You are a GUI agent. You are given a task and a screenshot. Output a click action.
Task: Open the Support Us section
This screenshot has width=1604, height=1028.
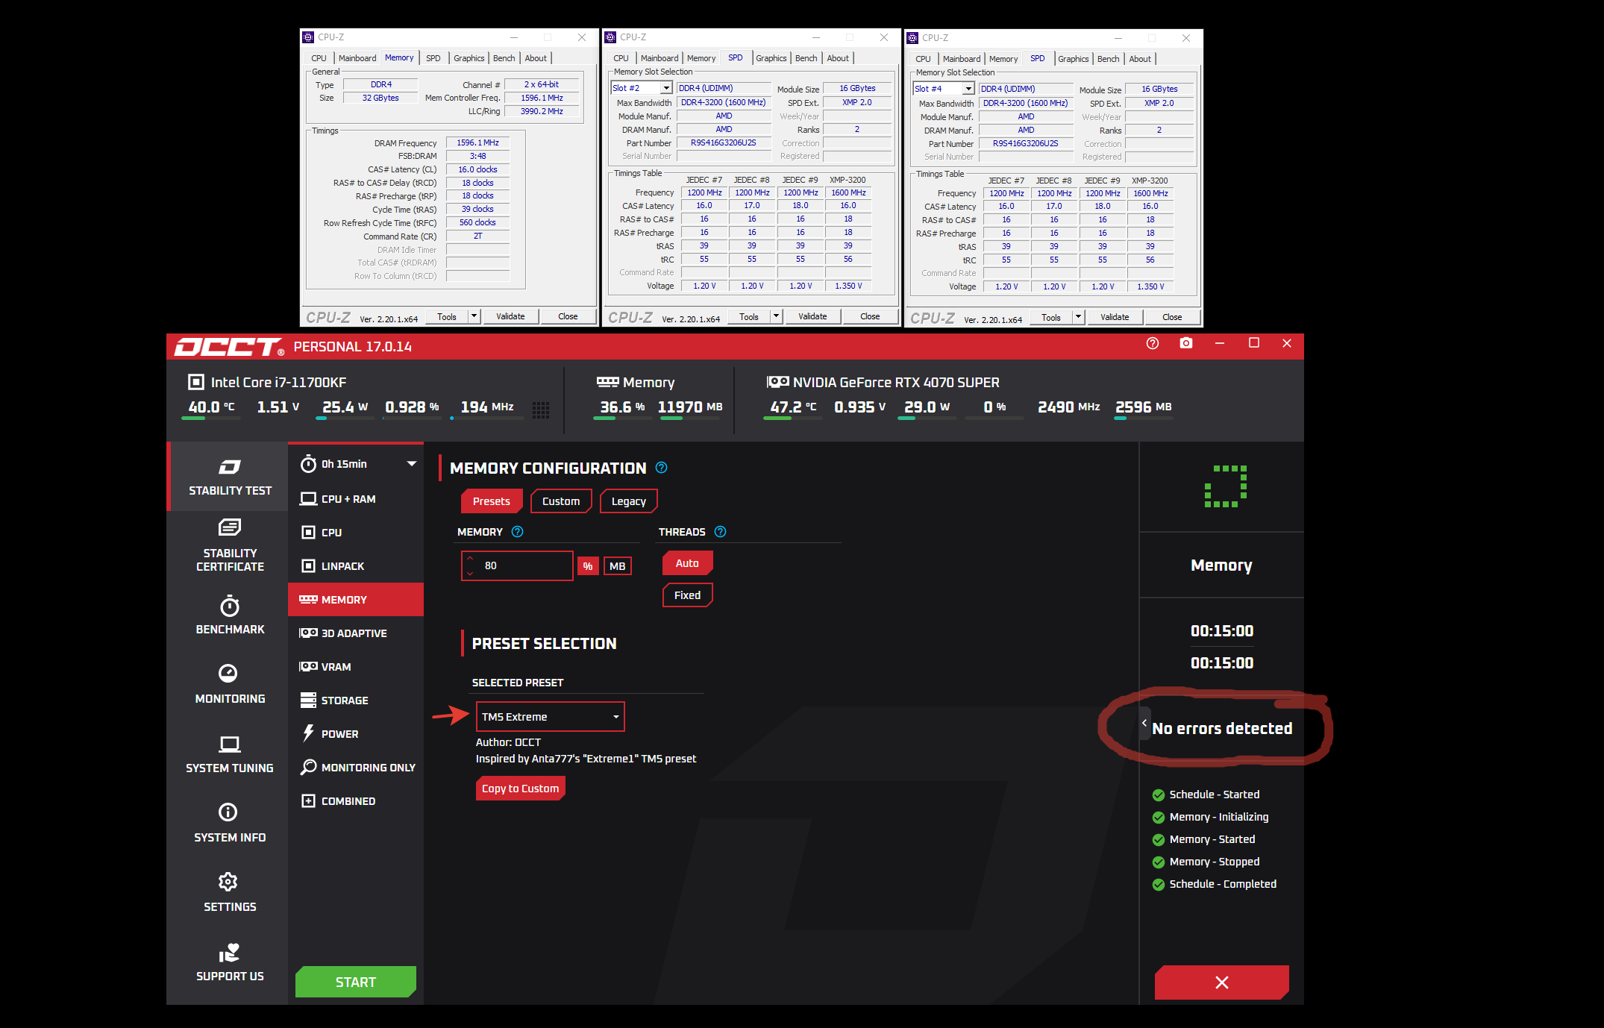tap(230, 962)
